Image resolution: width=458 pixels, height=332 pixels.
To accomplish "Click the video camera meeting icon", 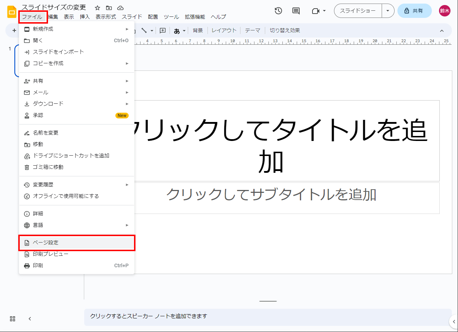I will 315,11.
